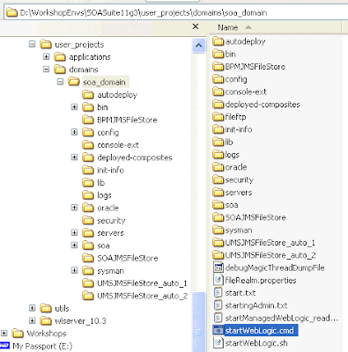Expand the utils tree node

pyautogui.click(x=33, y=308)
